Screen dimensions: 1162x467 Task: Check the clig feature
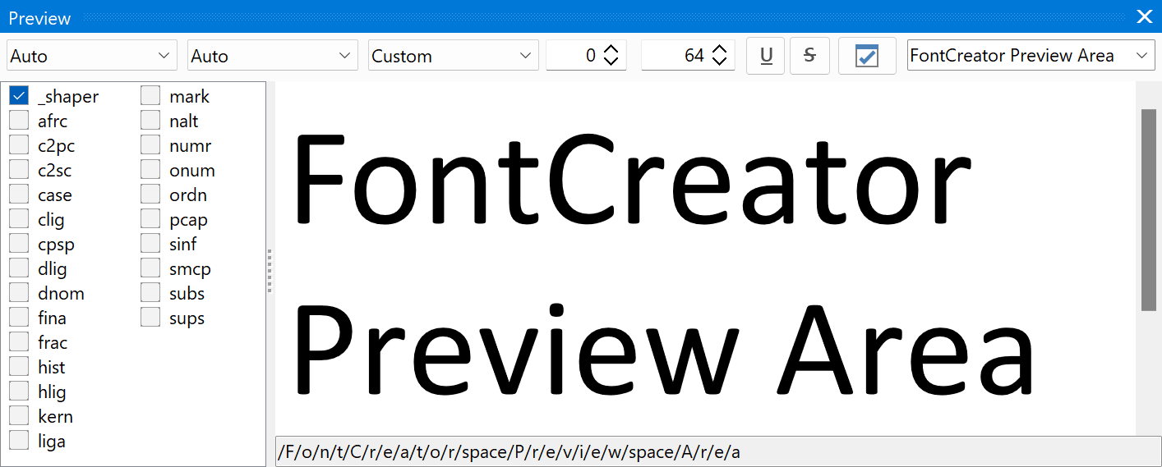coord(19,219)
